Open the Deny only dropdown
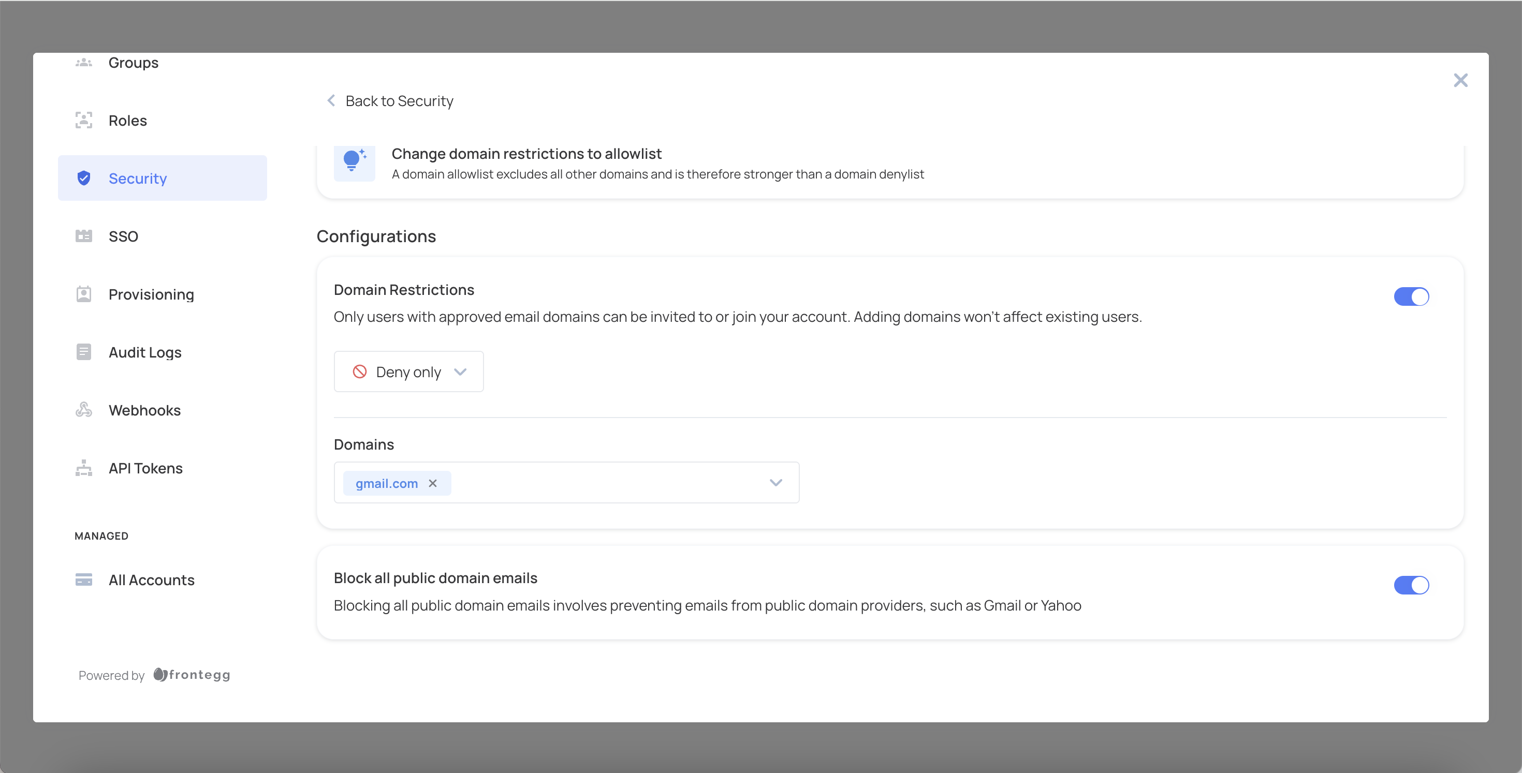 (409, 372)
